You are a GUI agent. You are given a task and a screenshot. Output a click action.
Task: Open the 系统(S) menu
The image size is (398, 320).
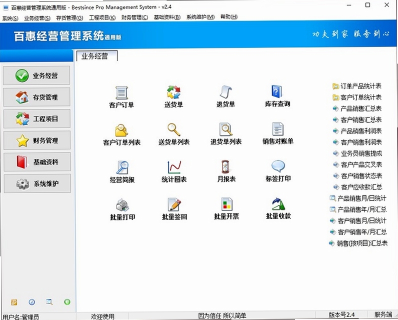(10, 18)
